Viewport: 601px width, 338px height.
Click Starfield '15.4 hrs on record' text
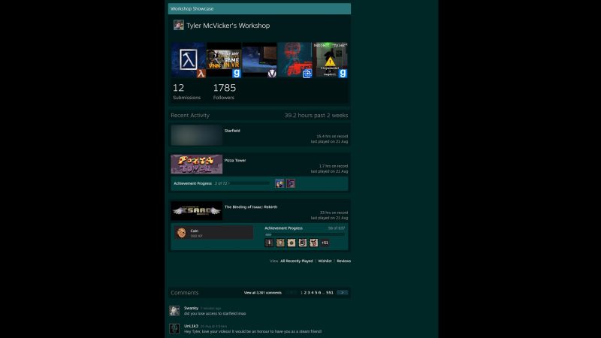[x=332, y=137]
